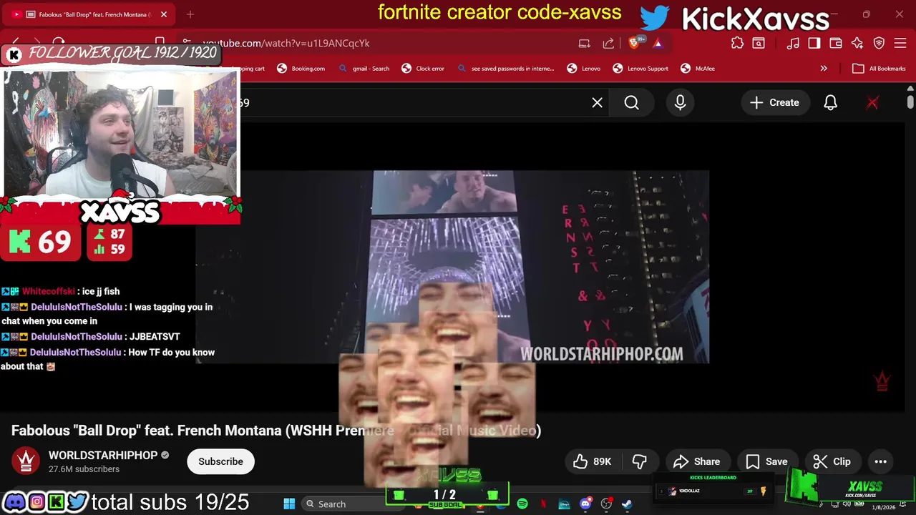Image resolution: width=916 pixels, height=515 pixels.
Task: Expand hidden bookmarks chevron
Action: point(824,69)
